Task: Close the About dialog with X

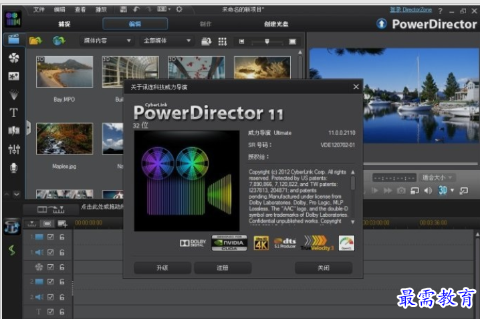Action: click(x=356, y=87)
